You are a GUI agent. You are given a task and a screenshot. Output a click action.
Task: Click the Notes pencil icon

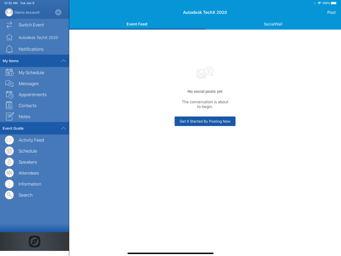click(10, 116)
